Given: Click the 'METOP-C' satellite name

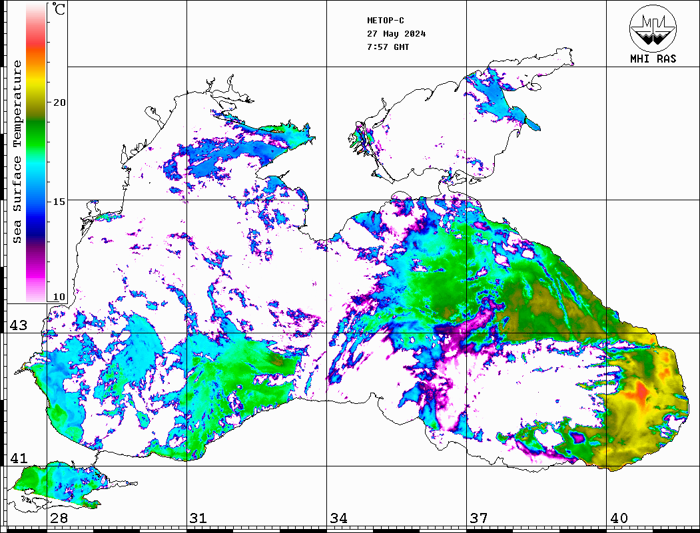Looking at the screenshot, I should pyautogui.click(x=386, y=21).
